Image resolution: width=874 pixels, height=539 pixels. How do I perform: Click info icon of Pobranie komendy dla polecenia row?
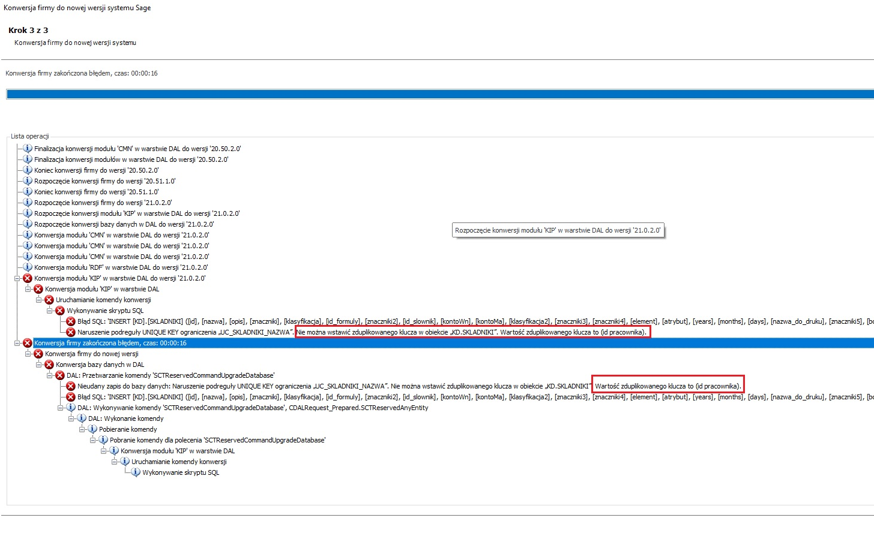coord(103,440)
